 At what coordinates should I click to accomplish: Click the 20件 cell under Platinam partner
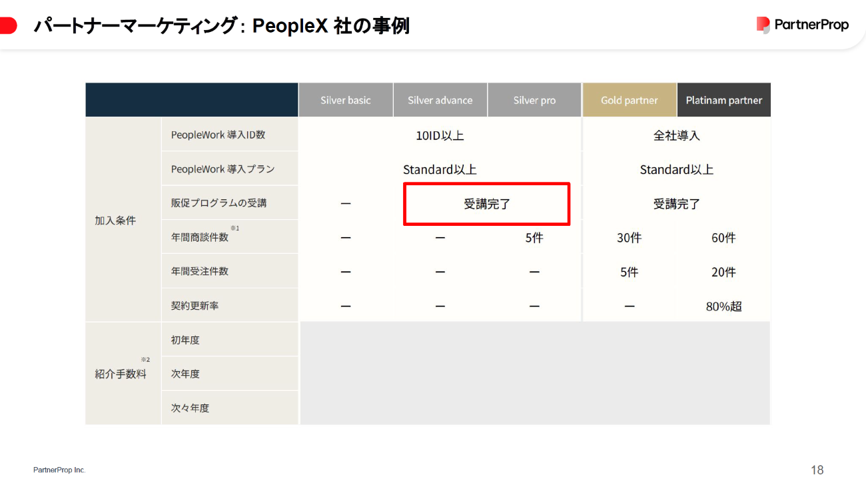(723, 272)
